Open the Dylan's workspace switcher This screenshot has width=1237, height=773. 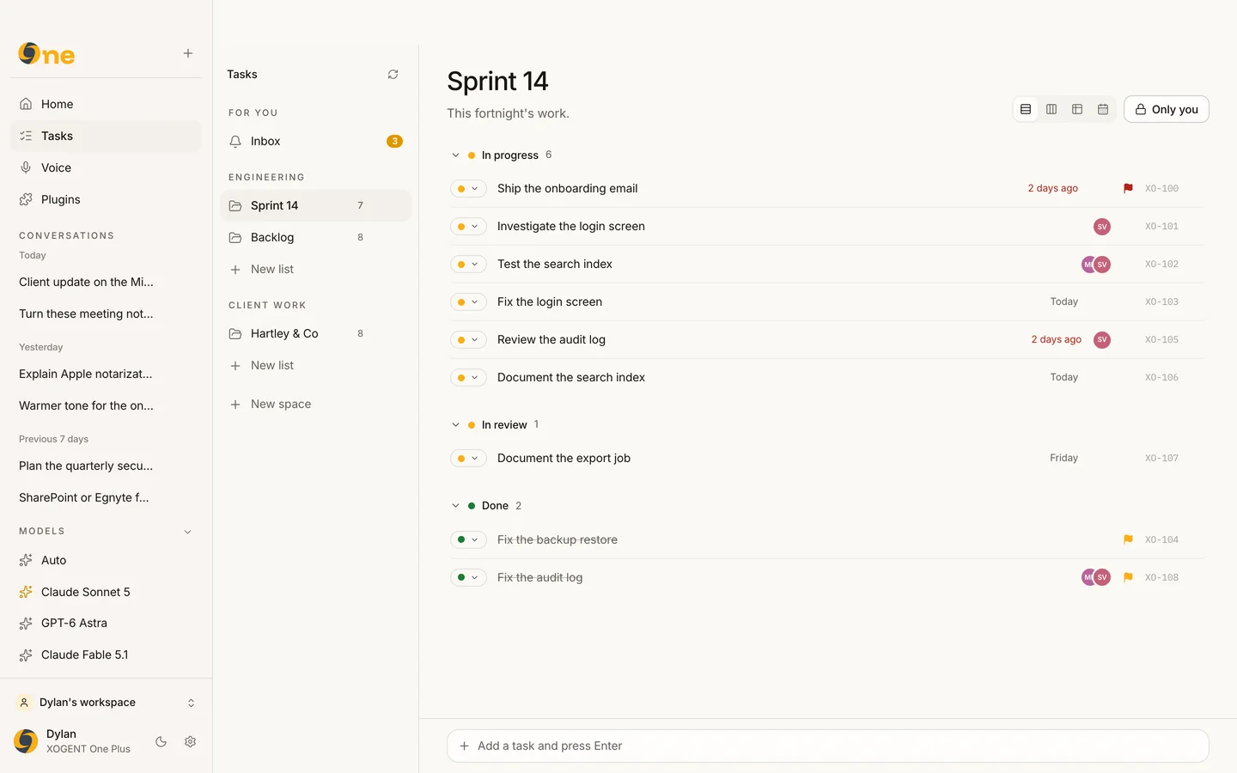(x=107, y=703)
